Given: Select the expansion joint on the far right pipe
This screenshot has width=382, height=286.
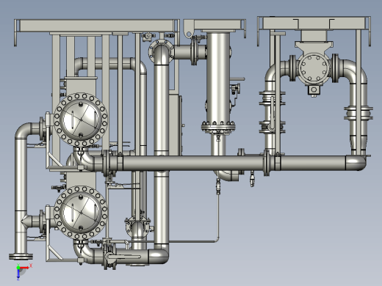Looking at the screenshot, I should [358, 113].
